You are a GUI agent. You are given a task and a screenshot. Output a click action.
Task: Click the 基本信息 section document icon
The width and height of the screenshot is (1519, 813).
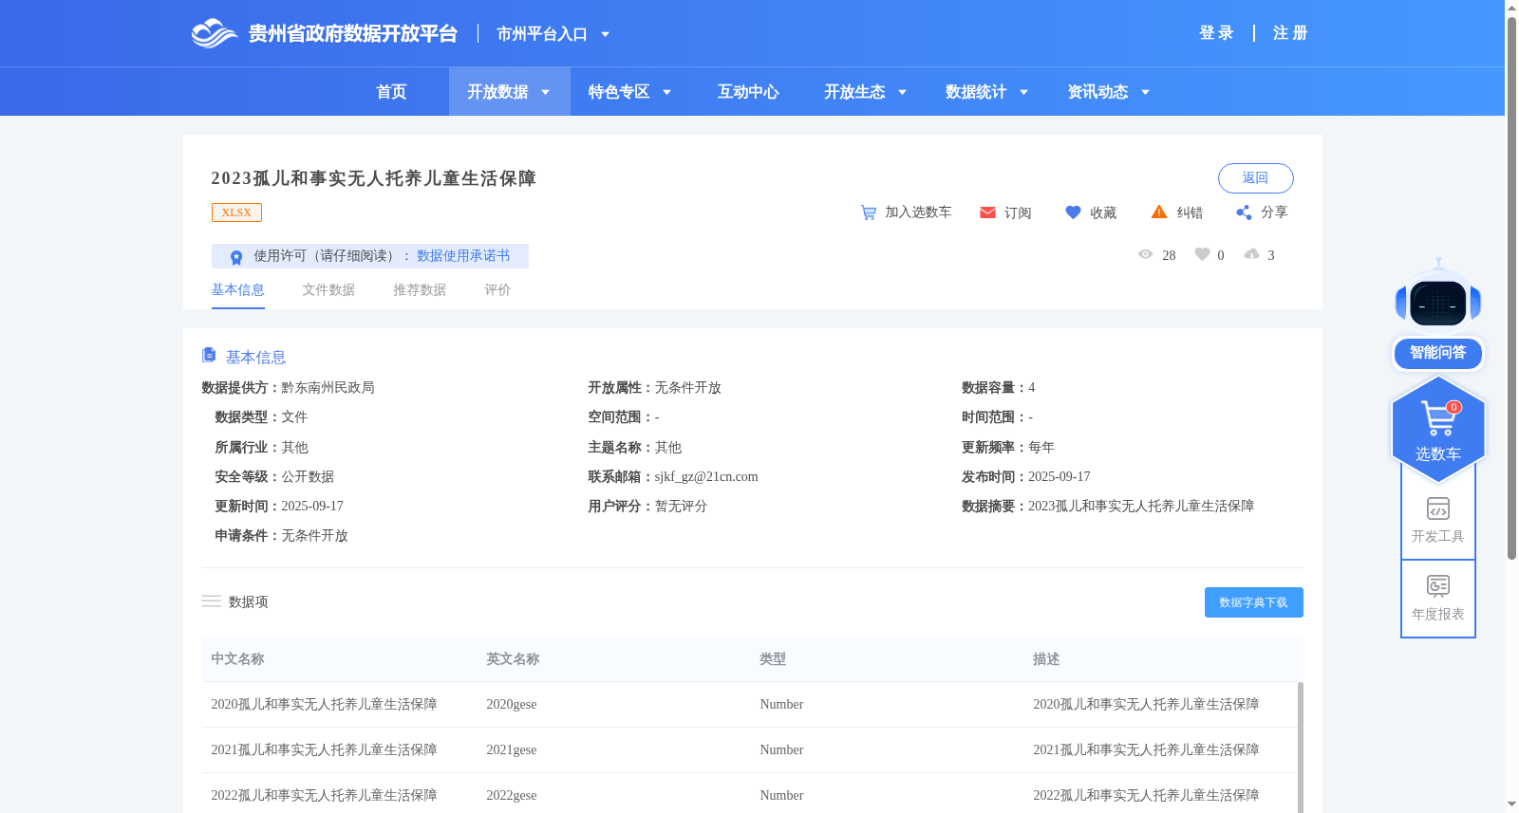click(x=209, y=355)
